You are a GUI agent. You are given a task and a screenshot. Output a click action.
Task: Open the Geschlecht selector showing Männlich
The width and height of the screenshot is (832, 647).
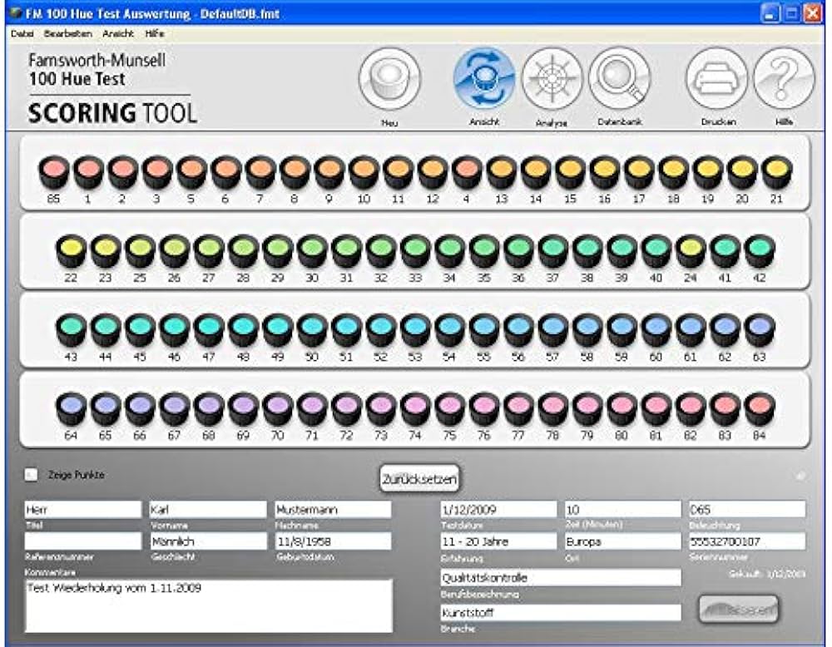coord(208,541)
